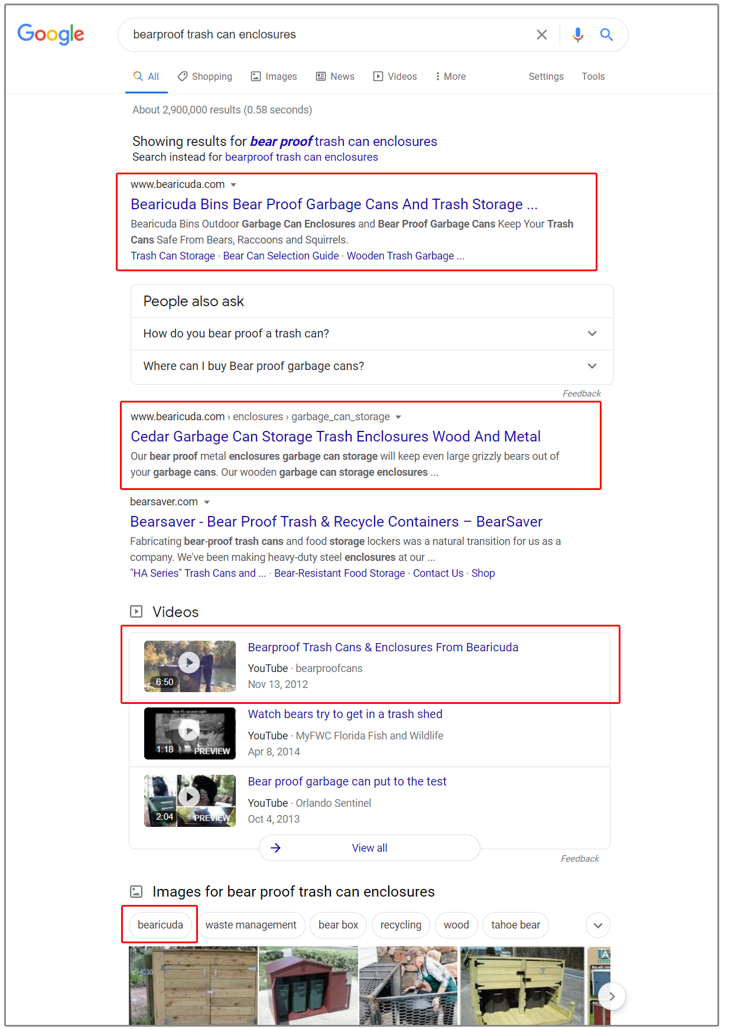Open the metal mesh enclosure image
This screenshot has width=731, height=1029.
pos(408,985)
